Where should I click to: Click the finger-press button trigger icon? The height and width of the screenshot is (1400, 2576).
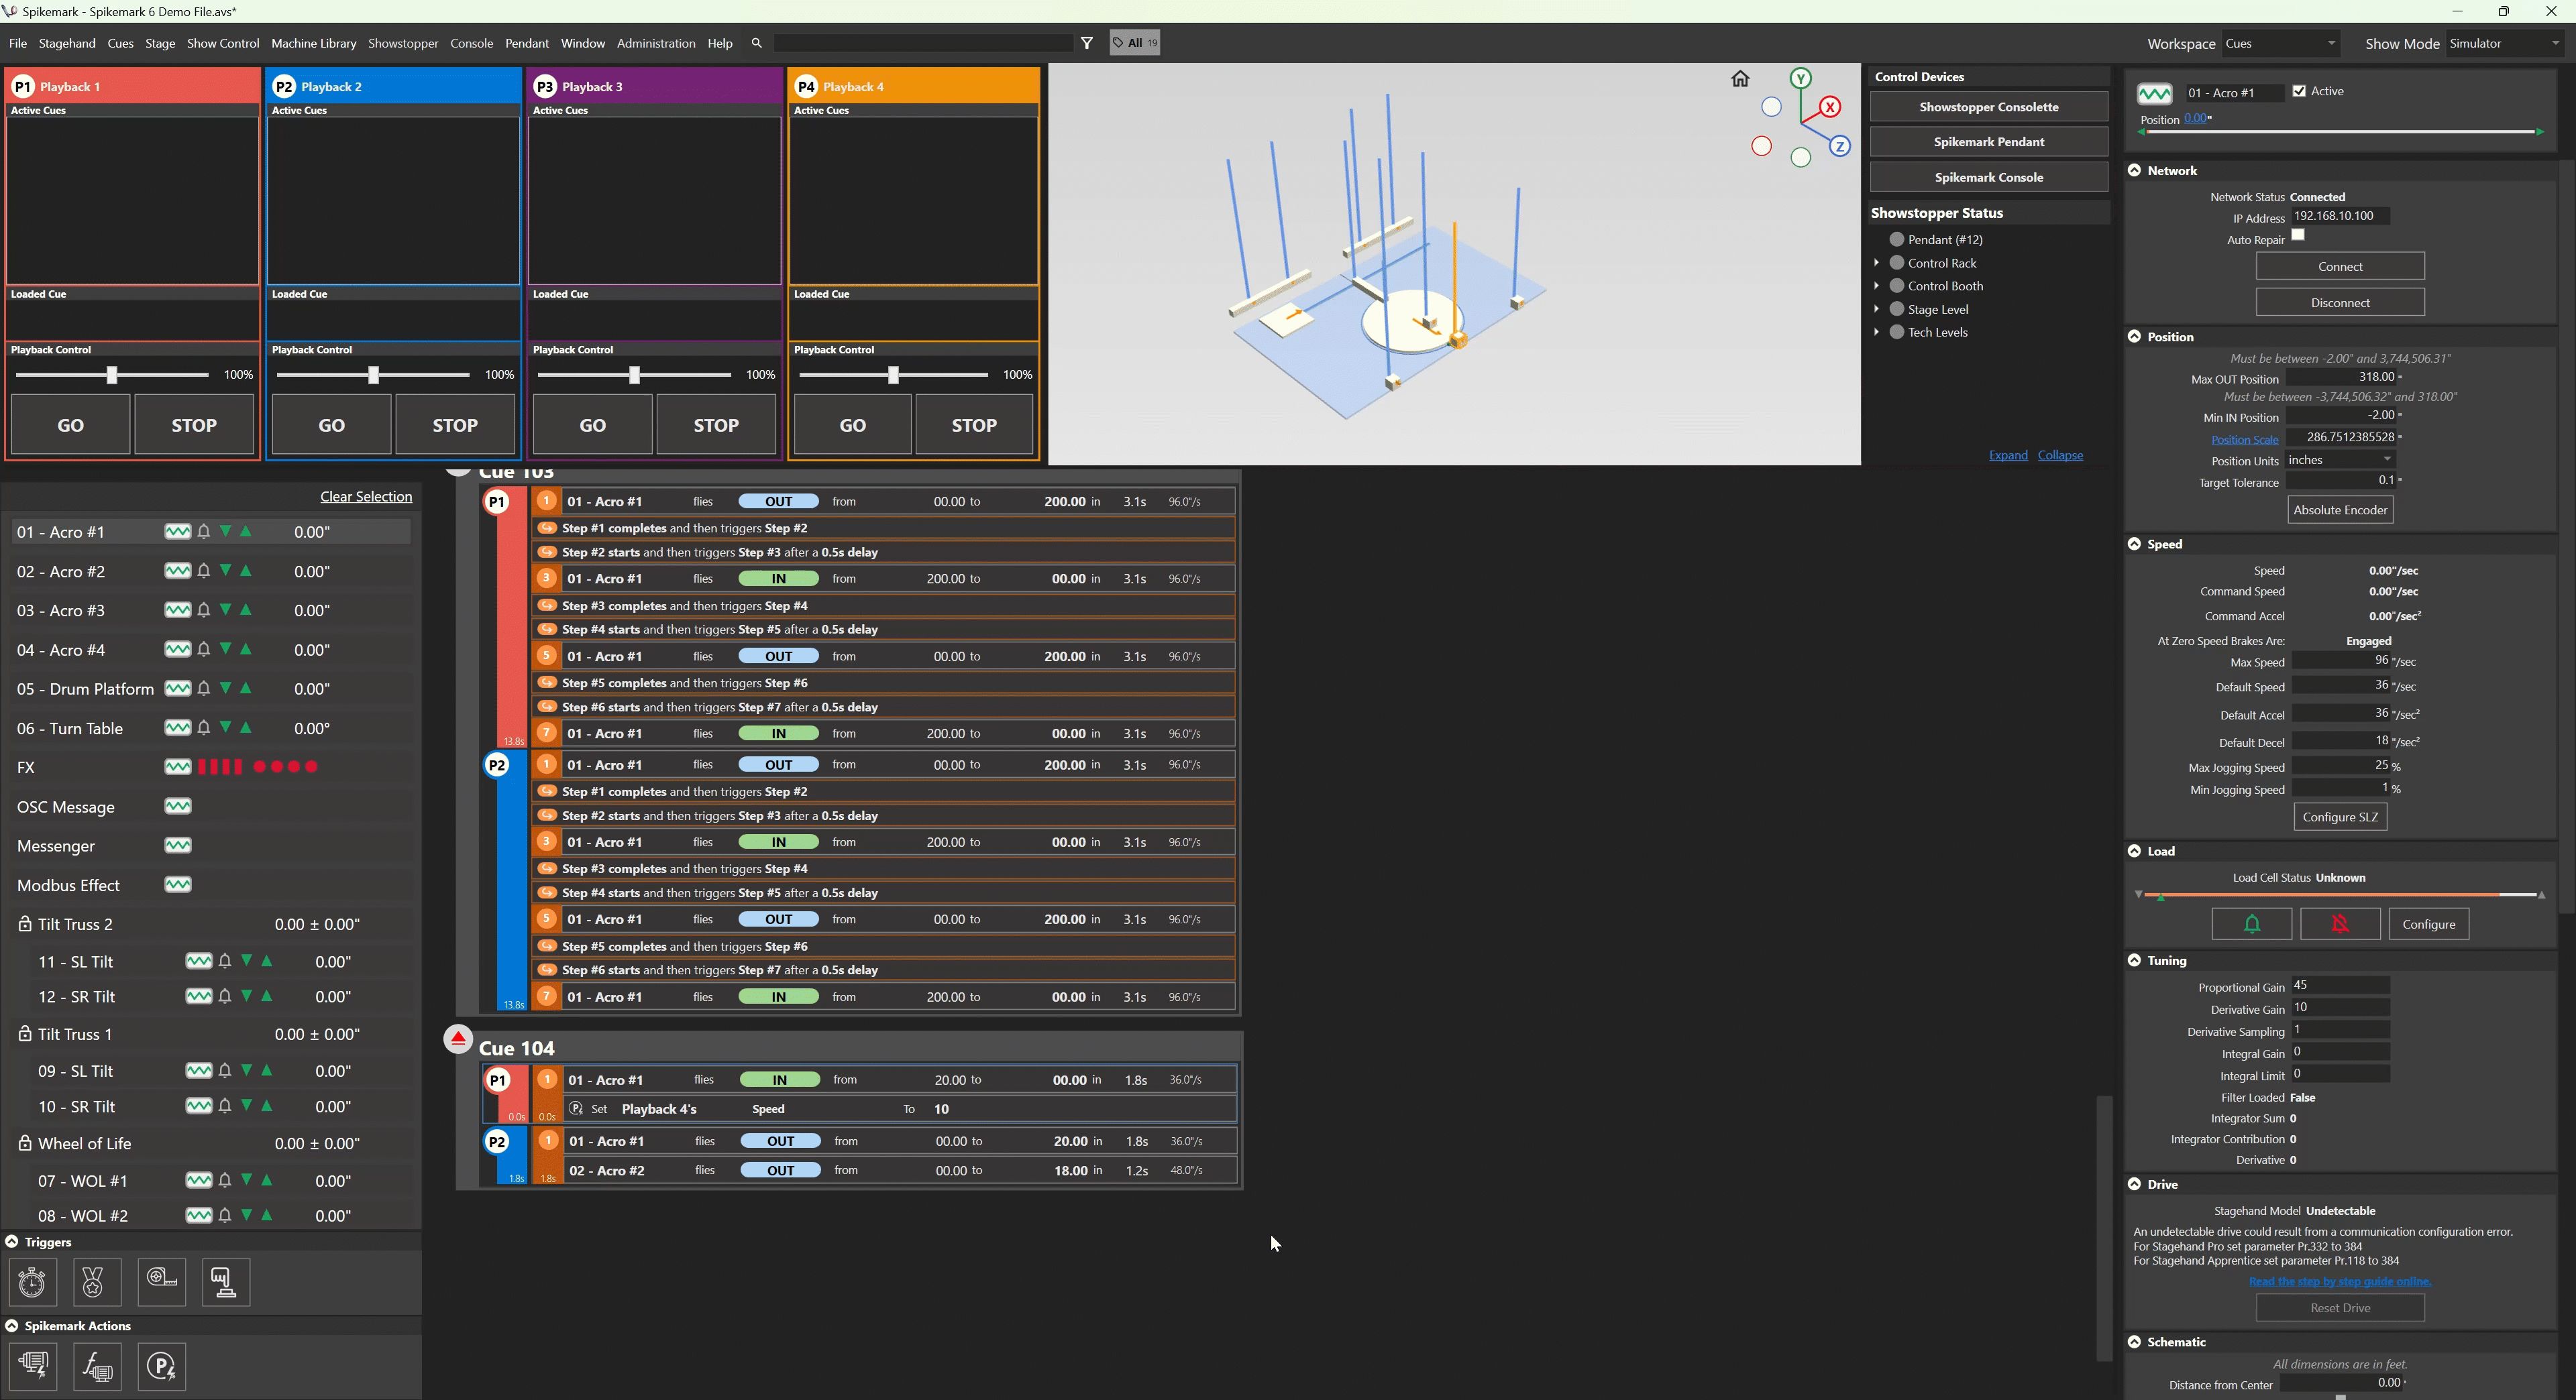[226, 1282]
